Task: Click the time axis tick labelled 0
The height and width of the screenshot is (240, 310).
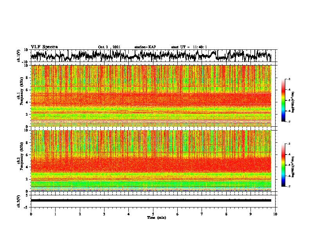Action: click(x=31, y=214)
